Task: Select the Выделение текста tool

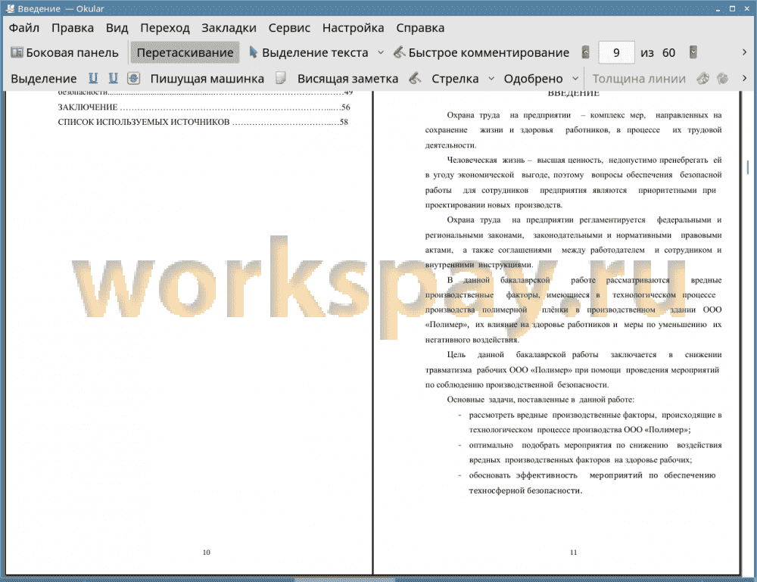Action: [308, 53]
